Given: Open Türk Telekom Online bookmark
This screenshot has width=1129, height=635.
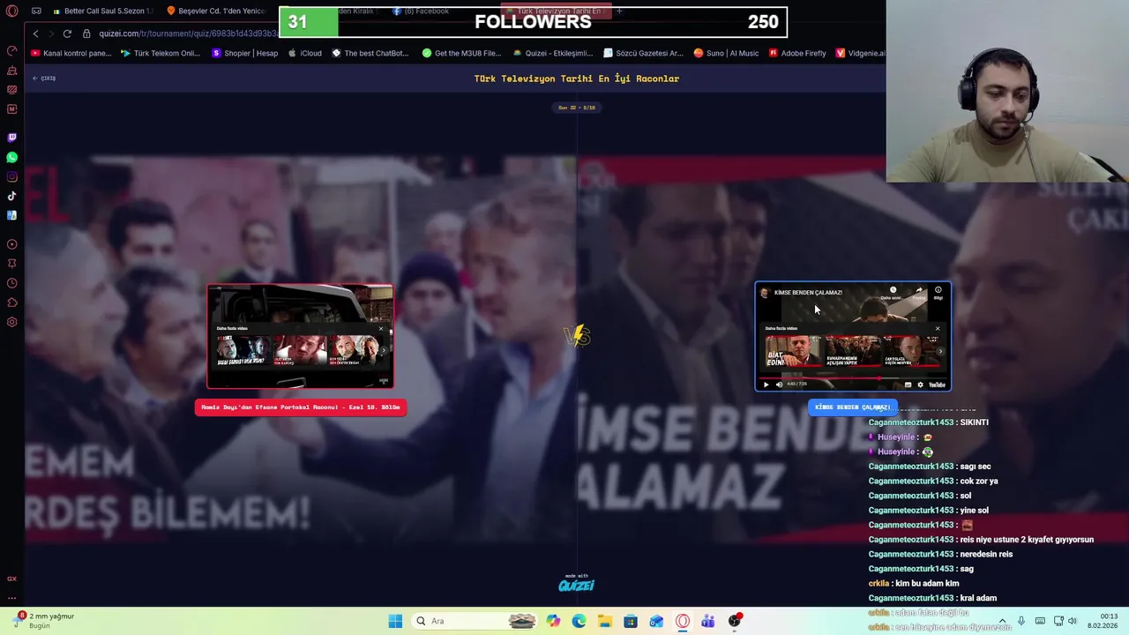Looking at the screenshot, I should pyautogui.click(x=161, y=53).
